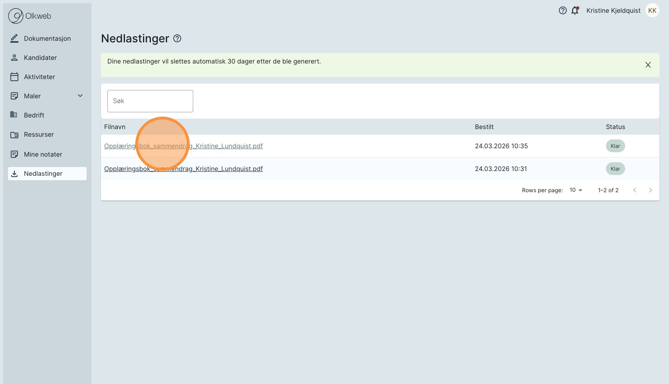Open help icon in top header
Image resolution: width=669 pixels, height=384 pixels.
pos(562,11)
